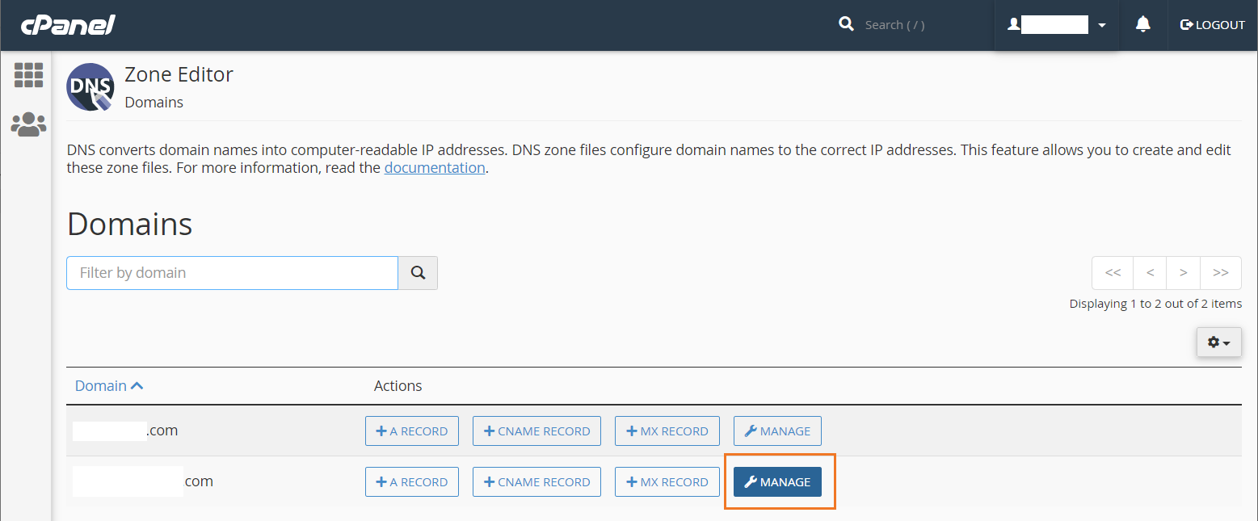Image resolution: width=1258 pixels, height=521 pixels.
Task: Open the User Manager people icon
Action: [x=28, y=124]
